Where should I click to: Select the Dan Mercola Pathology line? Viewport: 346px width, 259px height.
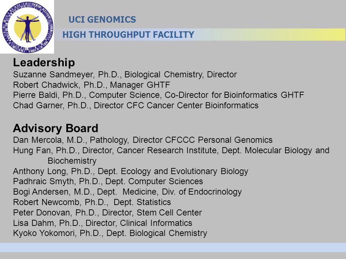(143, 140)
